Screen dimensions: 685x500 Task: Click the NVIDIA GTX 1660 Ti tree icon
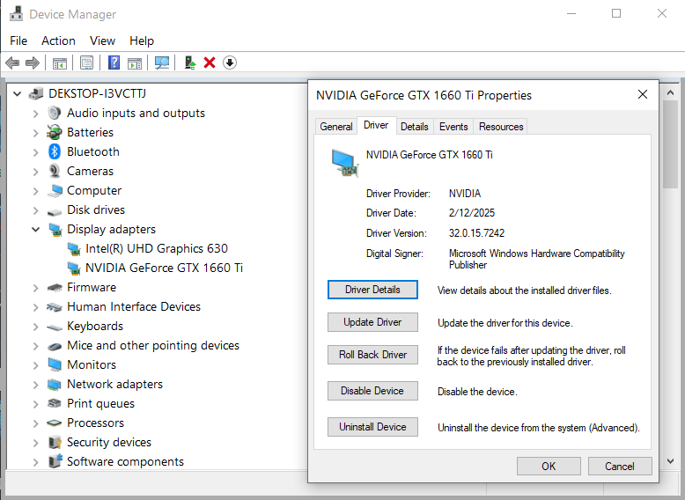[x=74, y=268]
